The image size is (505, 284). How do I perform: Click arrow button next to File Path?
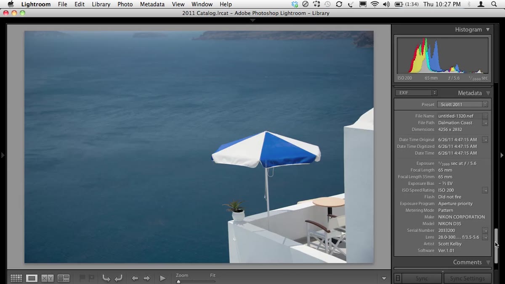pyautogui.click(x=485, y=123)
